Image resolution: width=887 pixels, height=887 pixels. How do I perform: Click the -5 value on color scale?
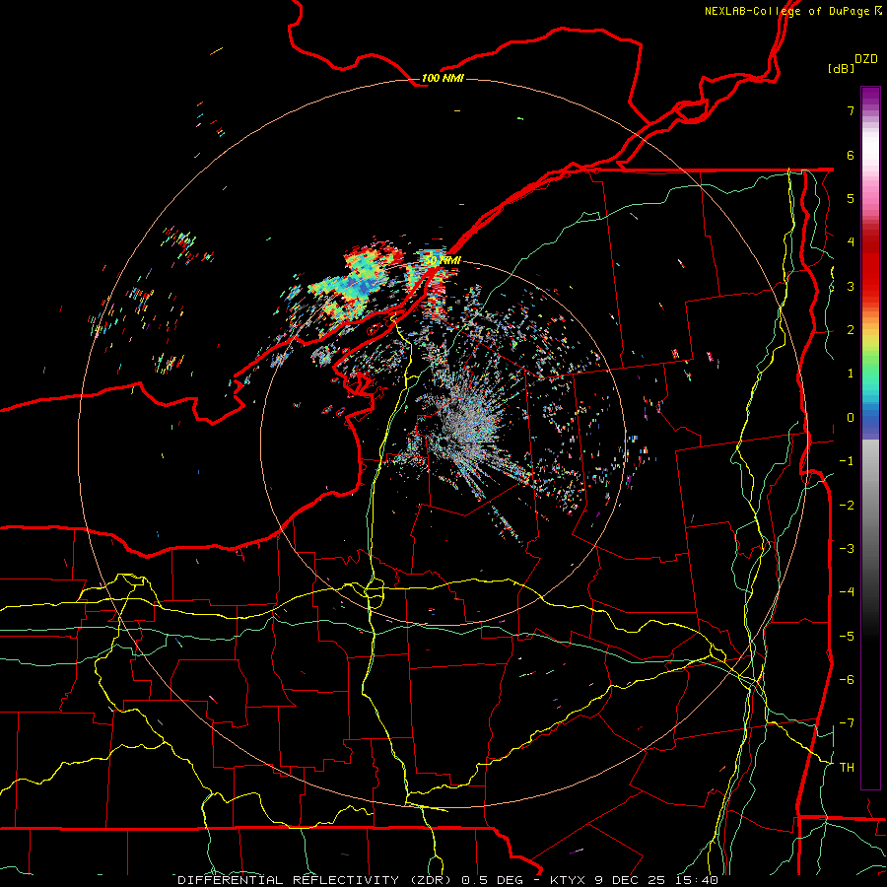(x=847, y=637)
